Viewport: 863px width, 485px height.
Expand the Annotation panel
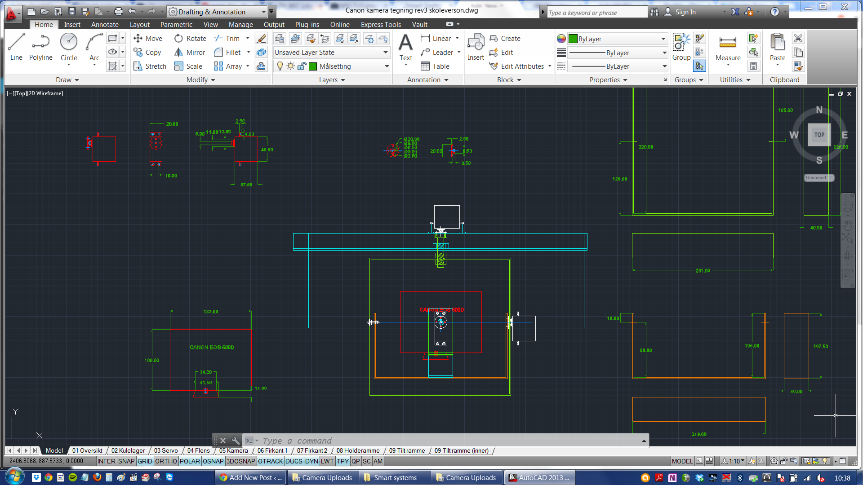point(428,80)
